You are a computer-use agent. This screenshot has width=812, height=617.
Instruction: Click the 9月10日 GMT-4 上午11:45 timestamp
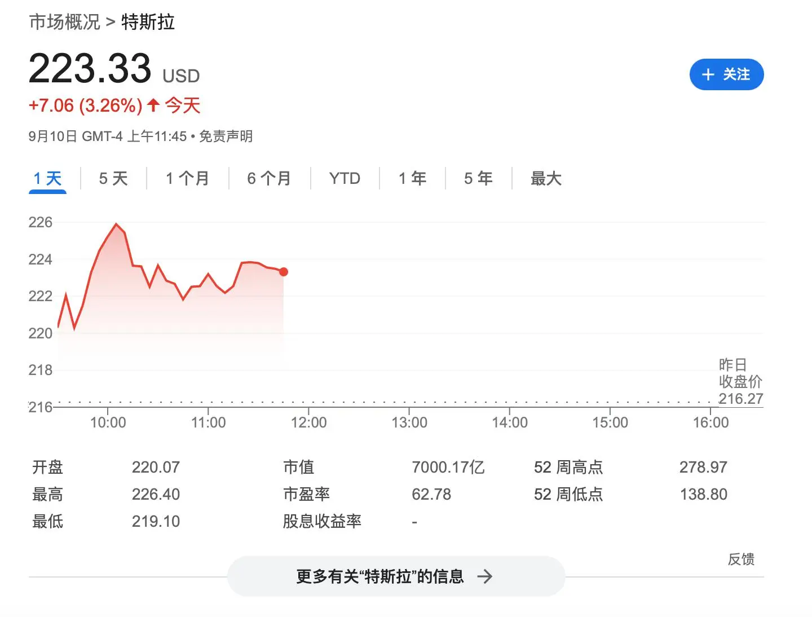click(x=108, y=136)
